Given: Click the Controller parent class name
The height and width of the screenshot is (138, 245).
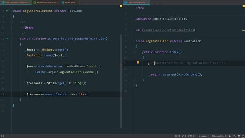Looking at the screenshot, I should (192, 41).
